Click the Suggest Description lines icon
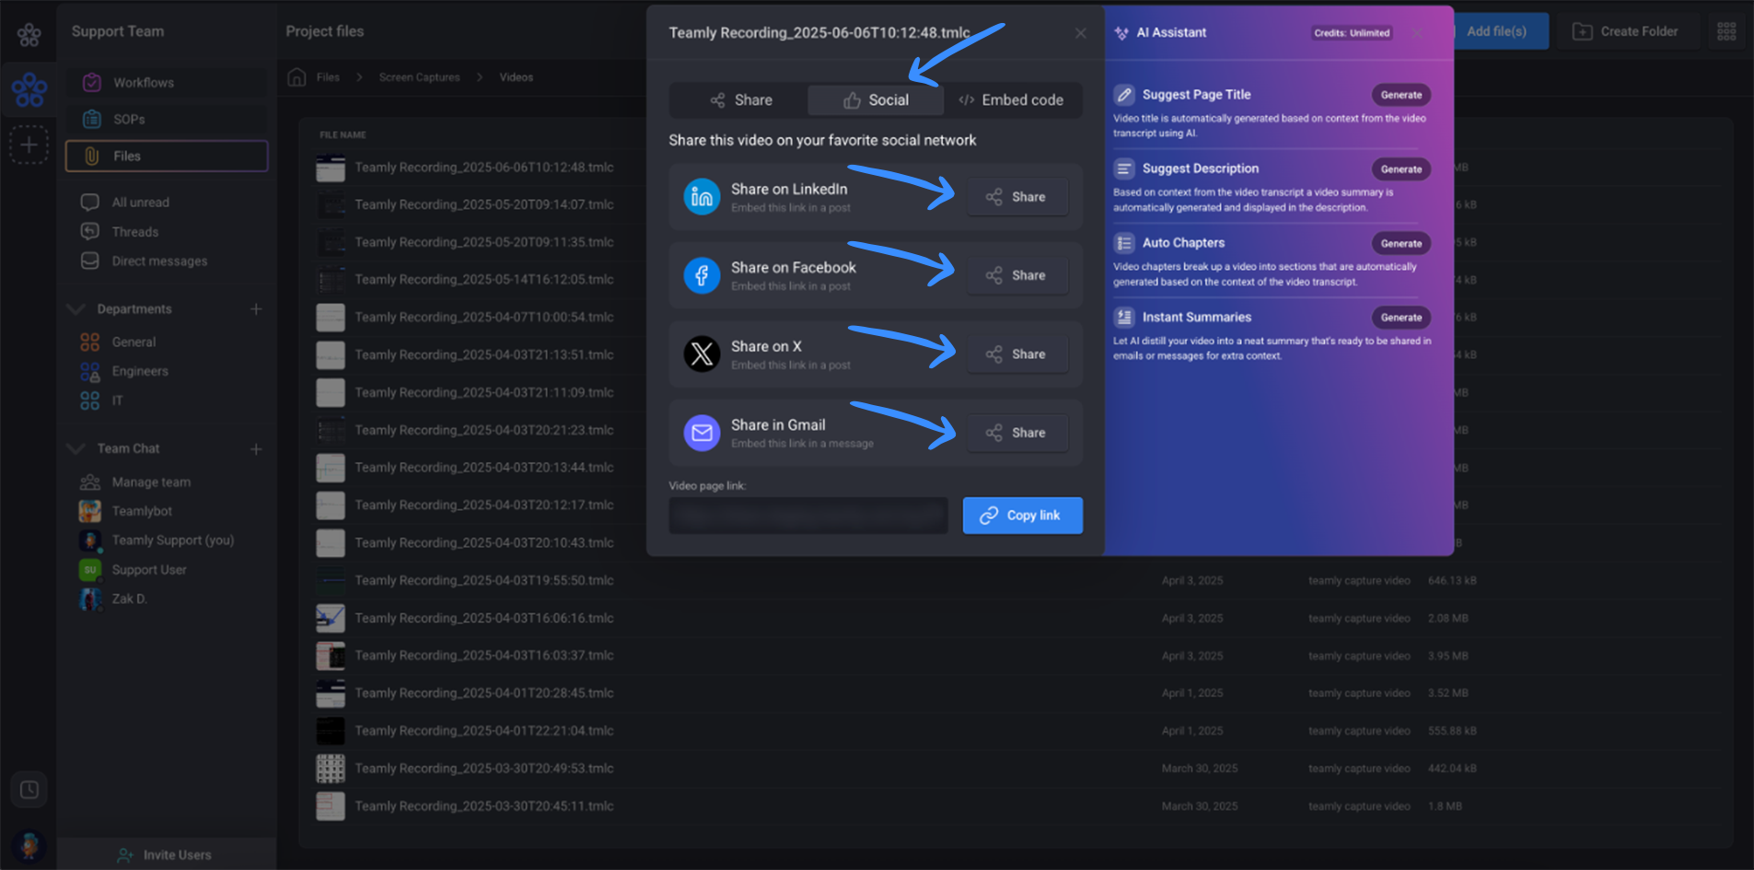The width and height of the screenshot is (1754, 870). [x=1124, y=168]
